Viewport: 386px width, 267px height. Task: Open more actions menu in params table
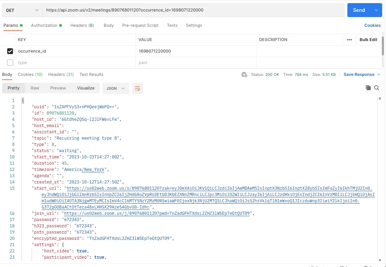[x=350, y=39]
